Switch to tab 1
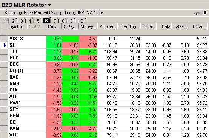Viewport: 209px width, 138px height. tap(5, 21)
